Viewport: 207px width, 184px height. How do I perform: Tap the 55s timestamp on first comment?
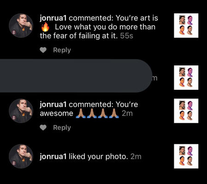click(x=127, y=36)
